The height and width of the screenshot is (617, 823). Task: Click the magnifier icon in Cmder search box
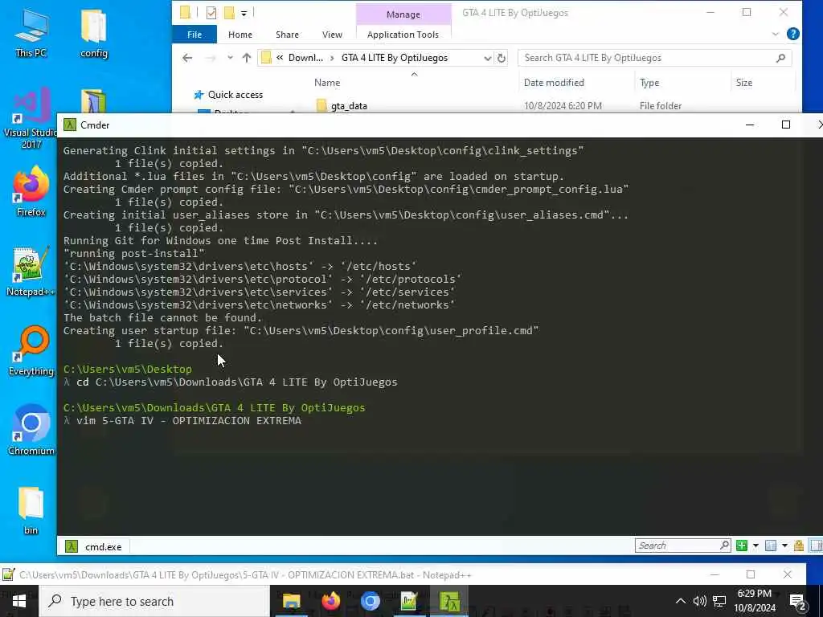coord(725,545)
